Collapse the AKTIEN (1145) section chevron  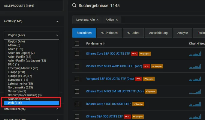coord(57,21)
